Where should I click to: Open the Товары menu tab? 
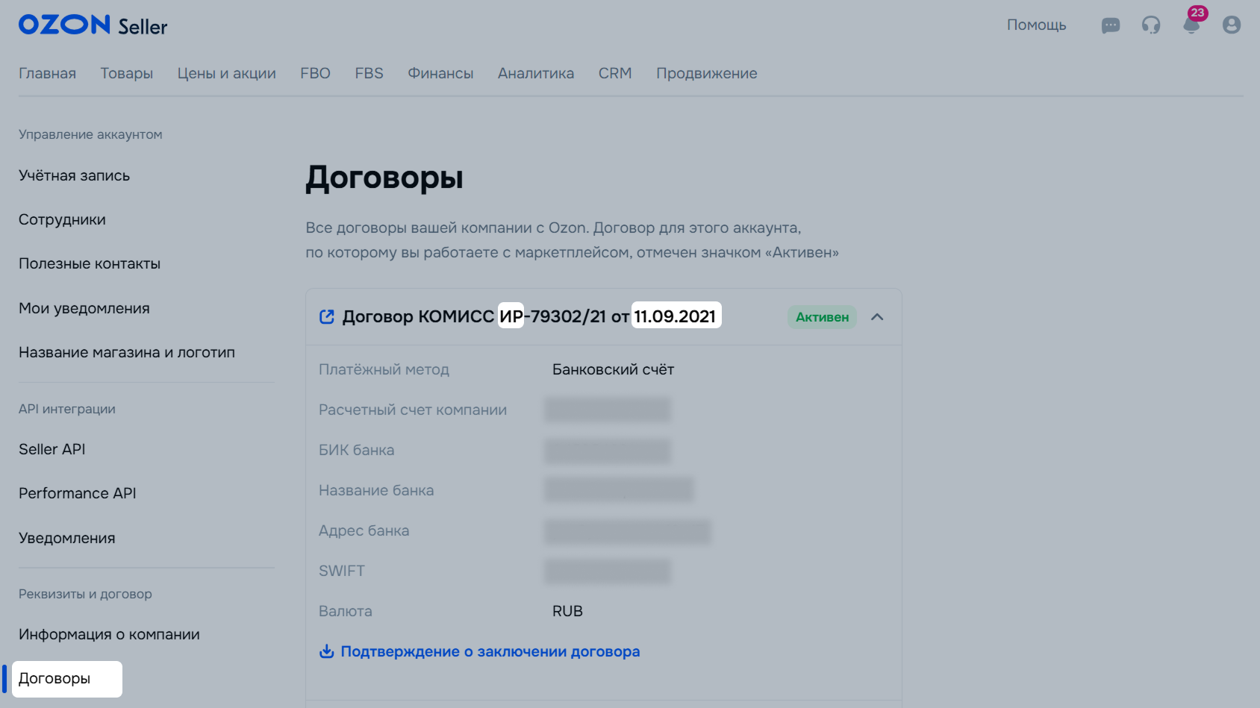127,73
